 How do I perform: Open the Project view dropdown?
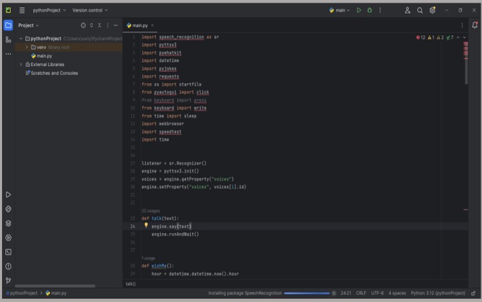point(28,25)
